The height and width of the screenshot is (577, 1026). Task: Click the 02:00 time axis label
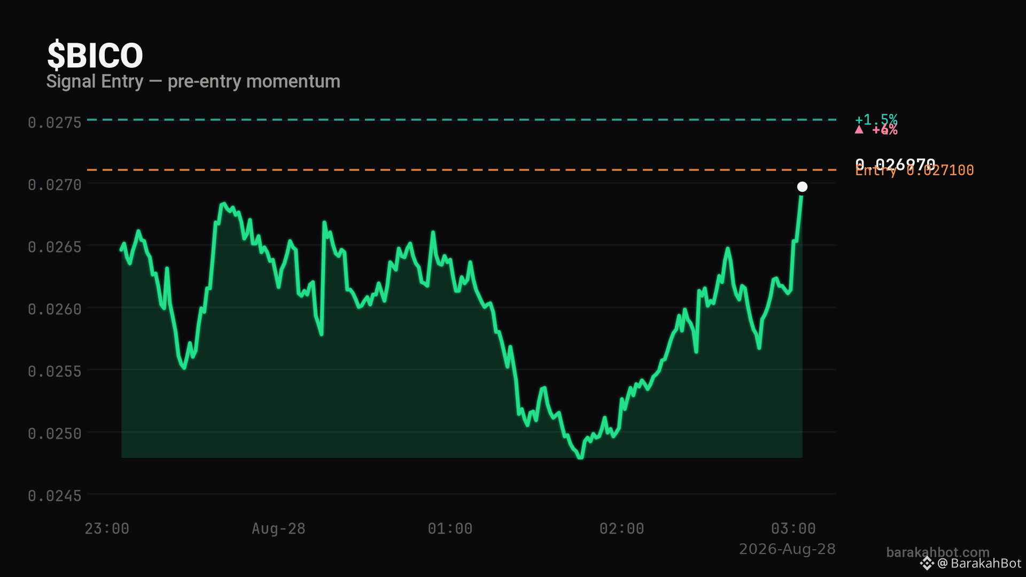(x=621, y=529)
